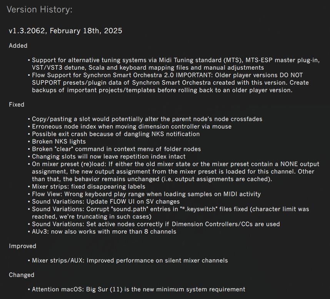This screenshot has width=330, height=299.
Task: Click the macOS Big Sur minimum requirement entry
Action: [x=138, y=289]
